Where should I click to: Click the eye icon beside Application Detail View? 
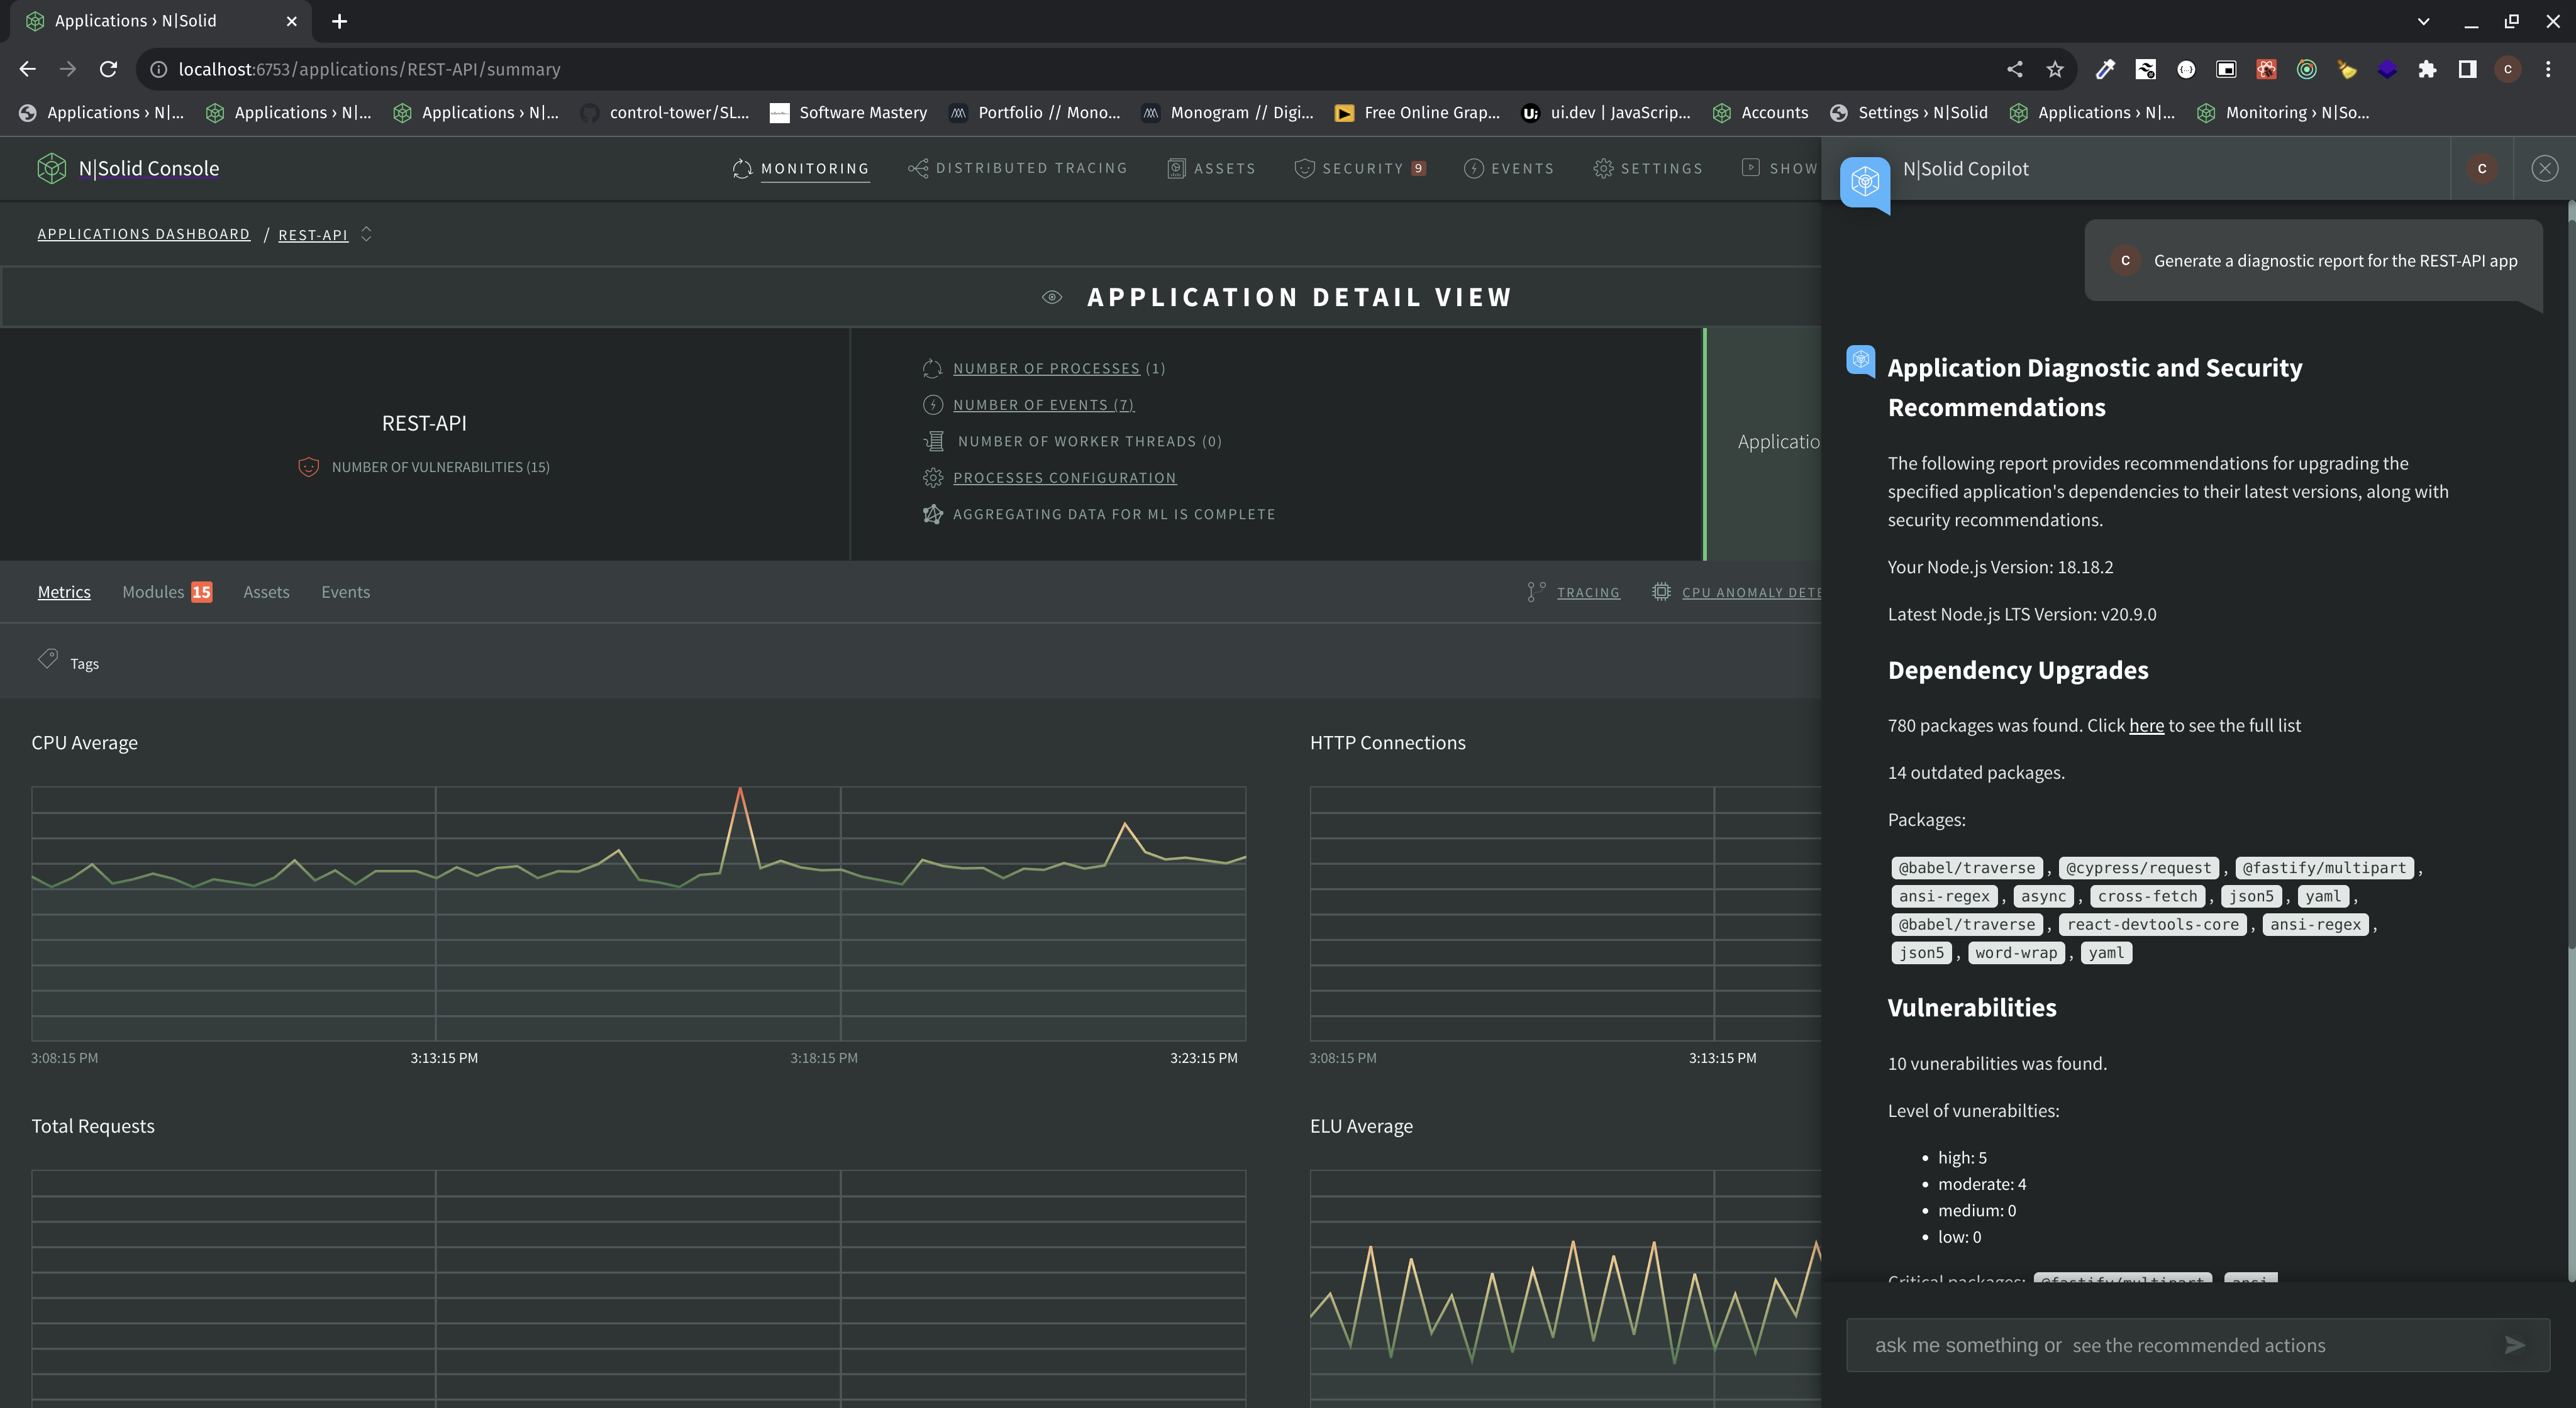[x=1051, y=297]
